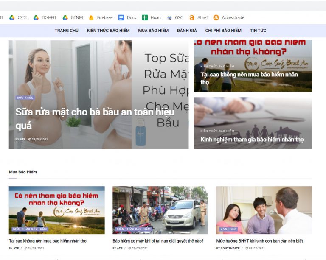The width and height of the screenshot is (326, 260).
Task: Open the Accesstrade bookmark icon
Action: (216, 18)
